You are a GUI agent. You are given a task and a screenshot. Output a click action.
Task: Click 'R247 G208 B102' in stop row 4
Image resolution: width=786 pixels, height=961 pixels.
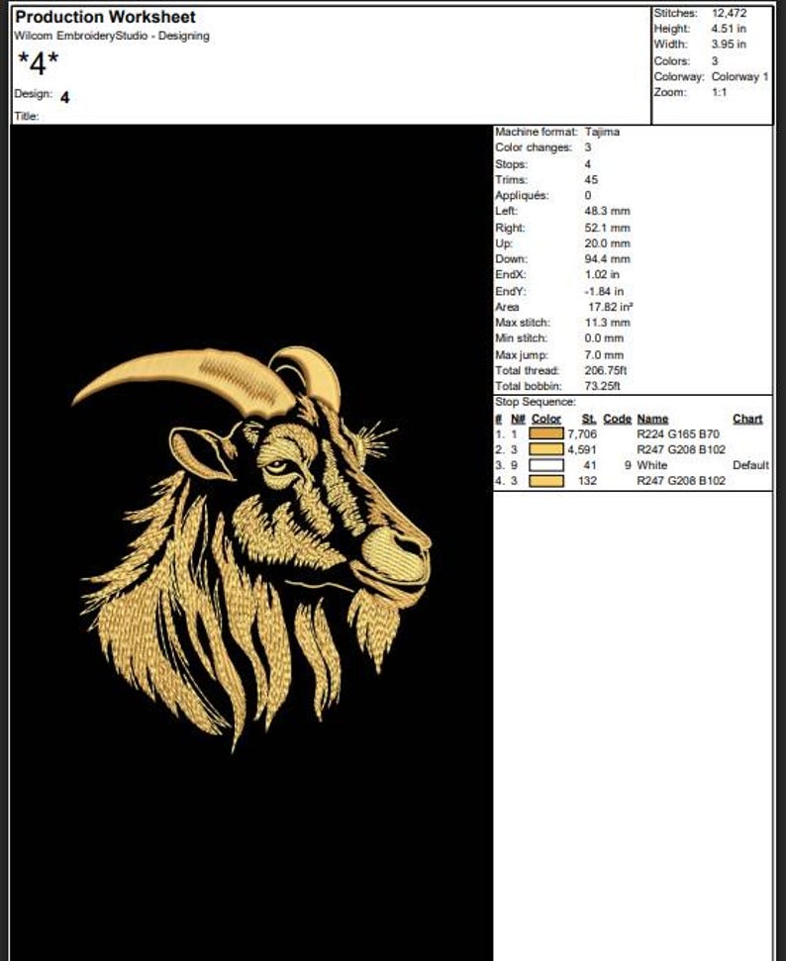point(681,481)
